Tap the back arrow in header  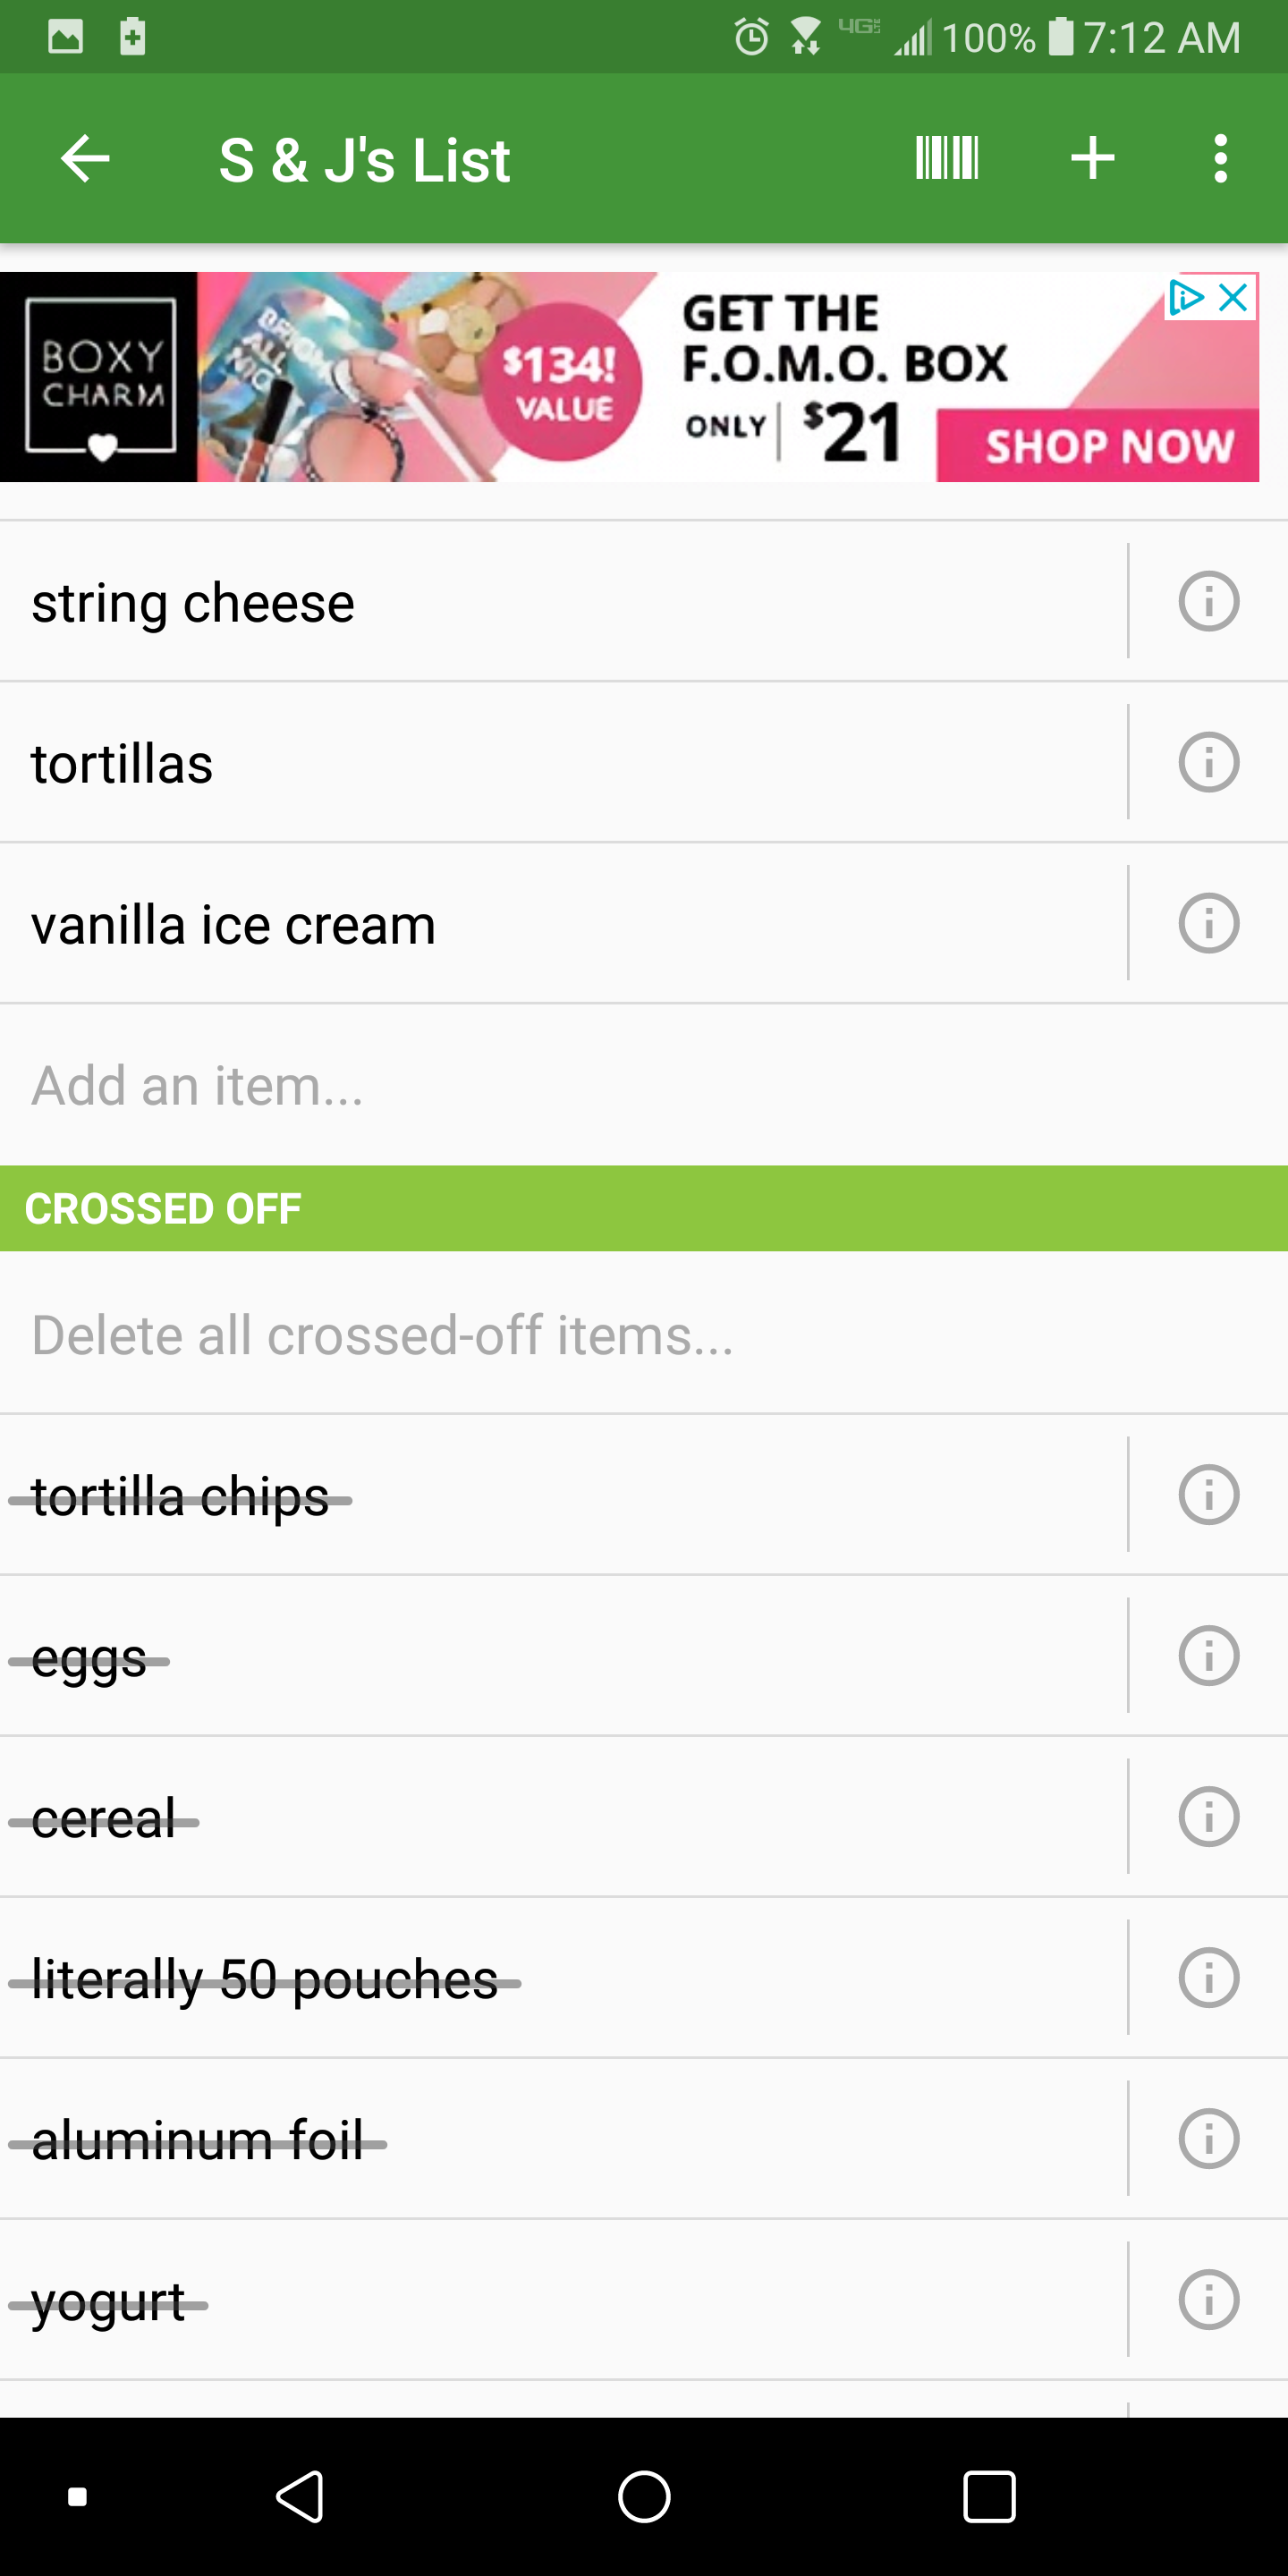(x=85, y=159)
